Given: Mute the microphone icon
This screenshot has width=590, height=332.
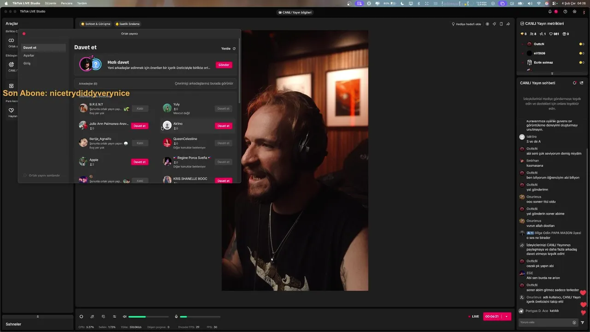Looking at the screenshot, I should [176, 316].
